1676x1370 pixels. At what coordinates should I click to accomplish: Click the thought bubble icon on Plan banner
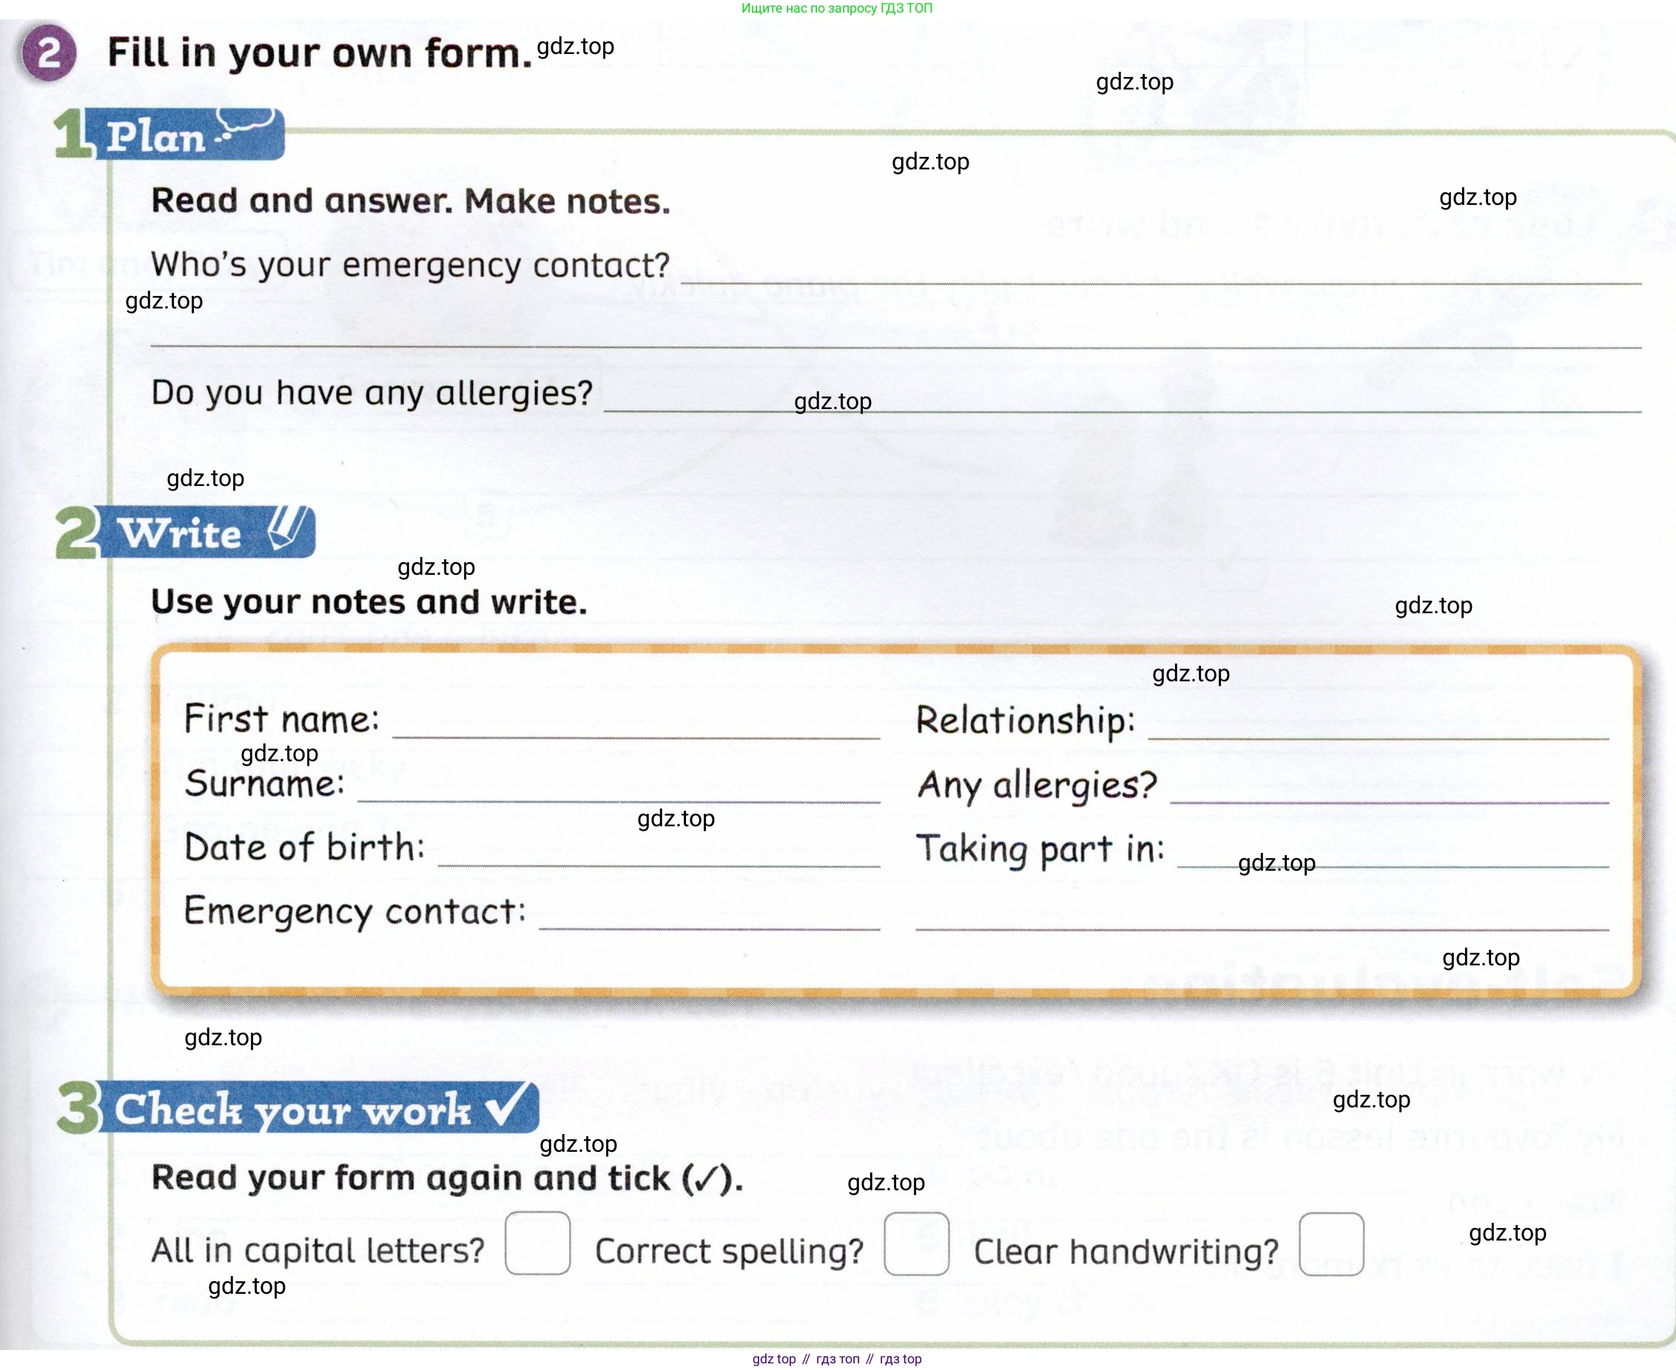click(246, 124)
